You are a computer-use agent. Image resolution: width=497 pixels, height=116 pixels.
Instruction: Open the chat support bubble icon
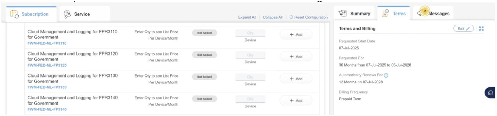click(490, 93)
